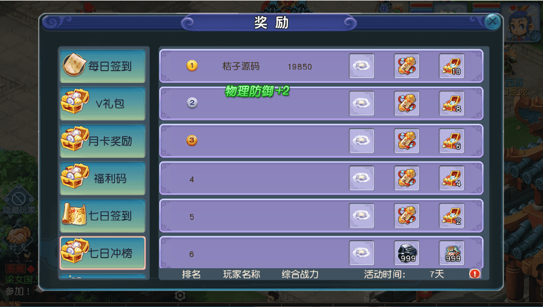This screenshot has width=543, height=307.
Task: Inspect the rank 4 treasure chest reward x4
Action: [x=452, y=178]
